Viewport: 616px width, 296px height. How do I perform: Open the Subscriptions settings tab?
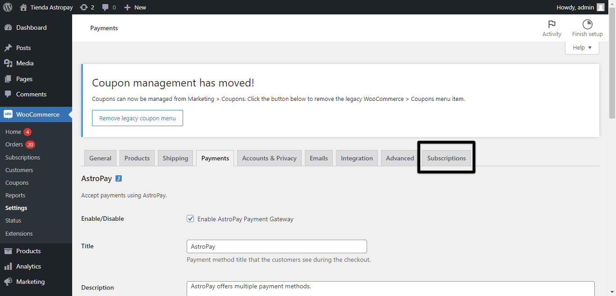[x=446, y=158]
